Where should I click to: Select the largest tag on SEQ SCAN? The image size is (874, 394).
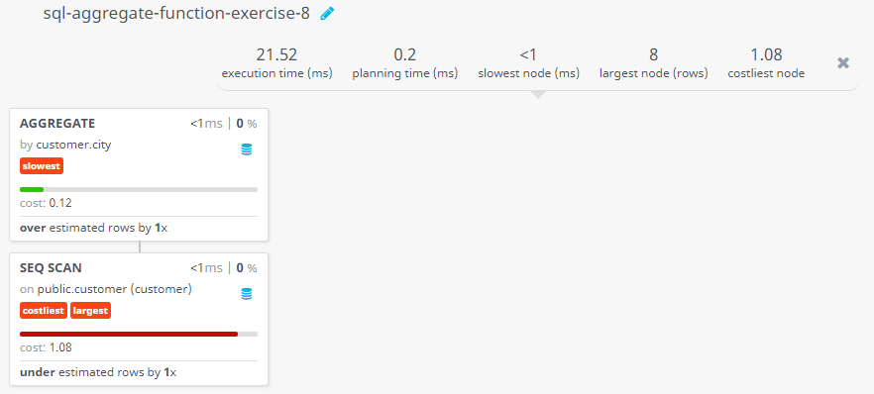(90, 311)
